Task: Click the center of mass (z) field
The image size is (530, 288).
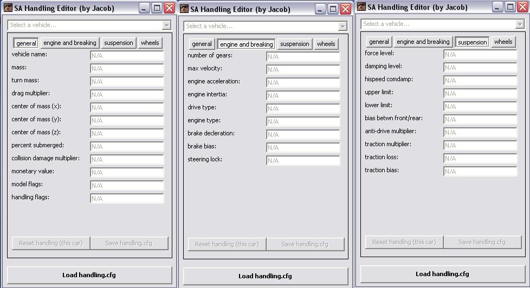Action: pos(127,133)
